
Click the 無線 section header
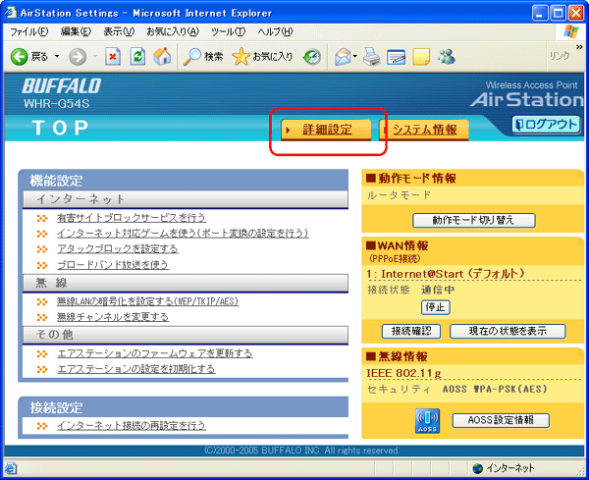coord(186,283)
